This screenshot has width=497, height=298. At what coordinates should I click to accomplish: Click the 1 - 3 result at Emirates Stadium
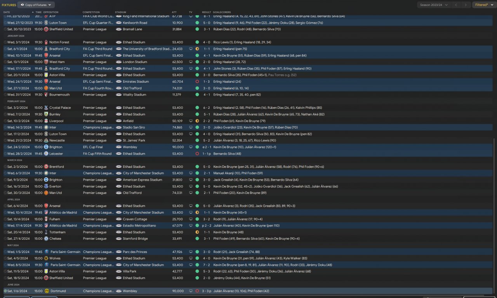[x=207, y=82]
